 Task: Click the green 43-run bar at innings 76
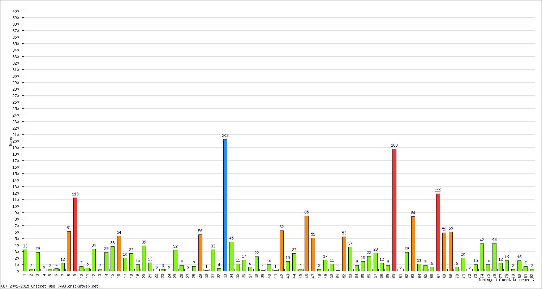(x=494, y=257)
